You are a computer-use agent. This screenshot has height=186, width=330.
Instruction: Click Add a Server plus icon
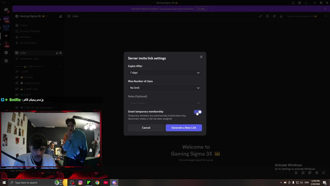6,53
